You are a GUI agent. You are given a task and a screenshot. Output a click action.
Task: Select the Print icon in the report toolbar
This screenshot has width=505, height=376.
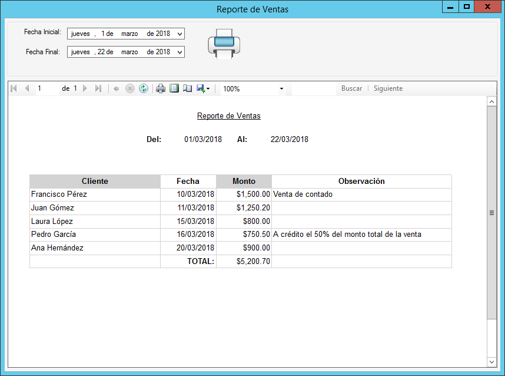160,88
